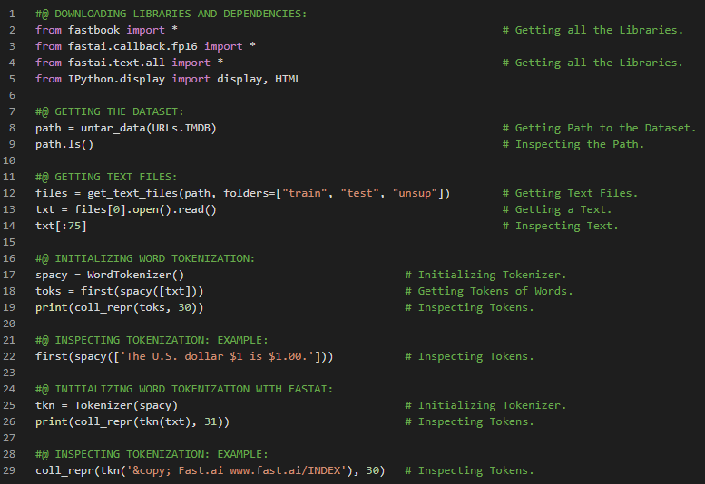Viewport: 705px width, 484px height.
Task: Click line number 29 in the gutter
Action: 13,470
